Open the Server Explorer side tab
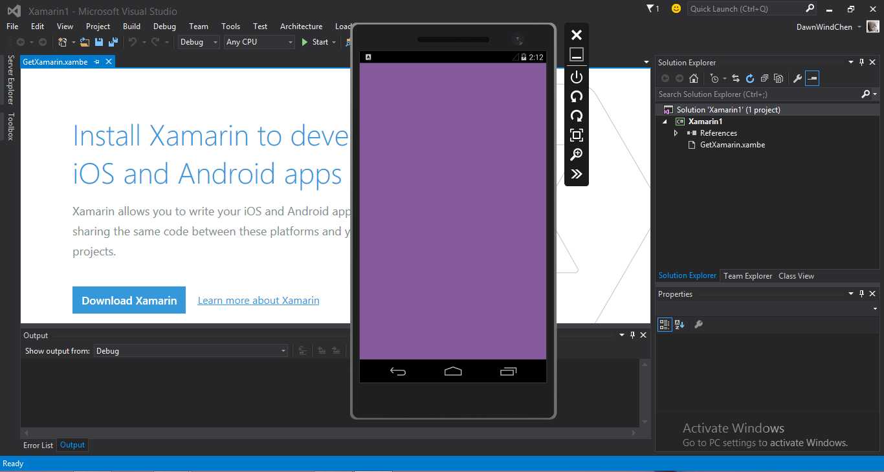Image resolution: width=884 pixels, height=472 pixels. point(10,80)
